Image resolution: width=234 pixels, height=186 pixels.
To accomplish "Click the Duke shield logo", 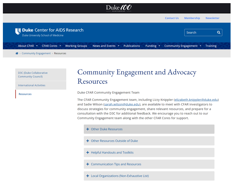I will coord(18,31).
